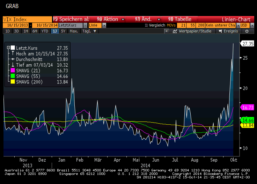
Task: Click the yellow 13.84 axis label
Action: [248, 125]
